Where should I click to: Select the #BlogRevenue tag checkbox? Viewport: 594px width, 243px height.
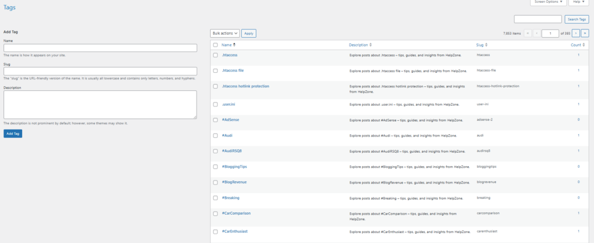tap(215, 182)
